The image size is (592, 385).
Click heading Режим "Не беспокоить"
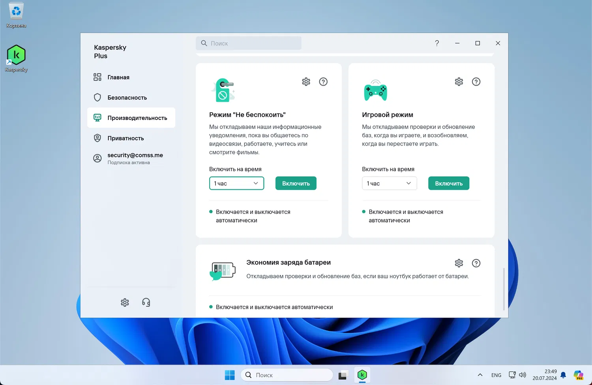pos(247,115)
